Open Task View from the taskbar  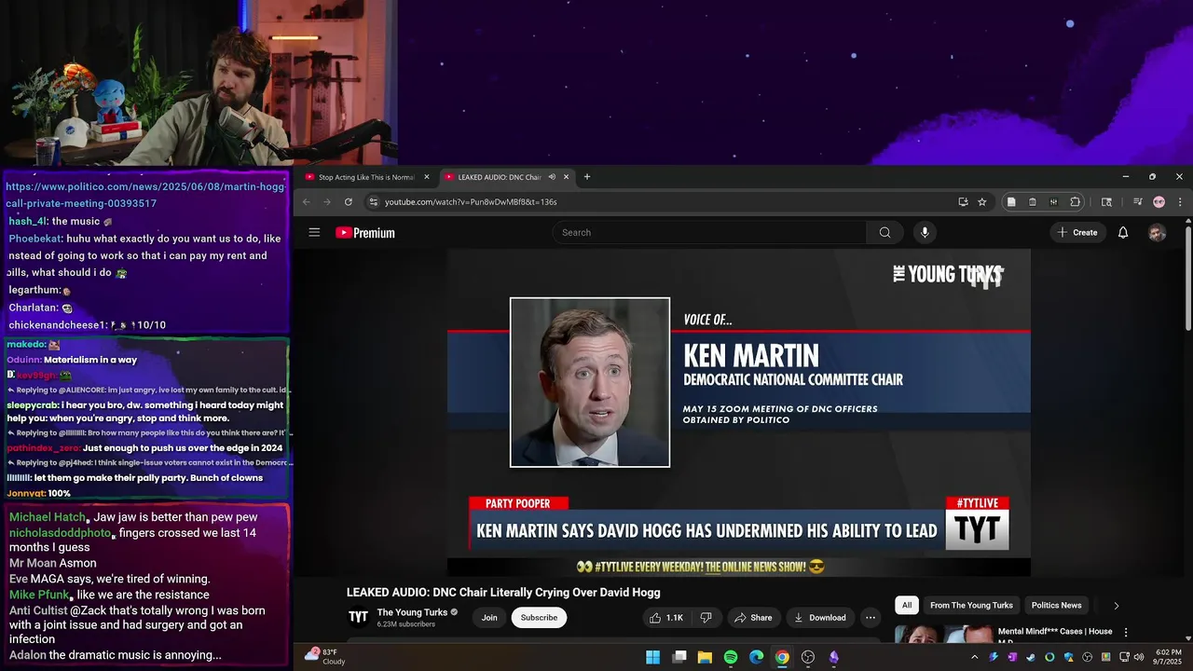[x=679, y=657]
